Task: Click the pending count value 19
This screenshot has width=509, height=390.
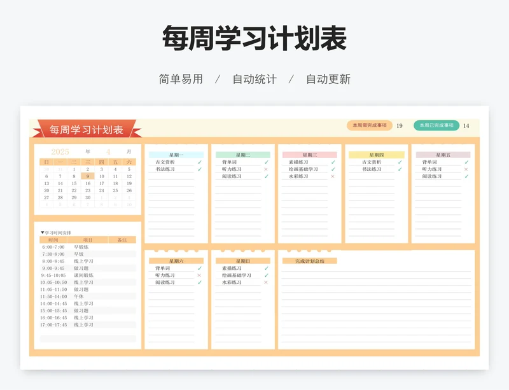Action: pyautogui.click(x=400, y=126)
